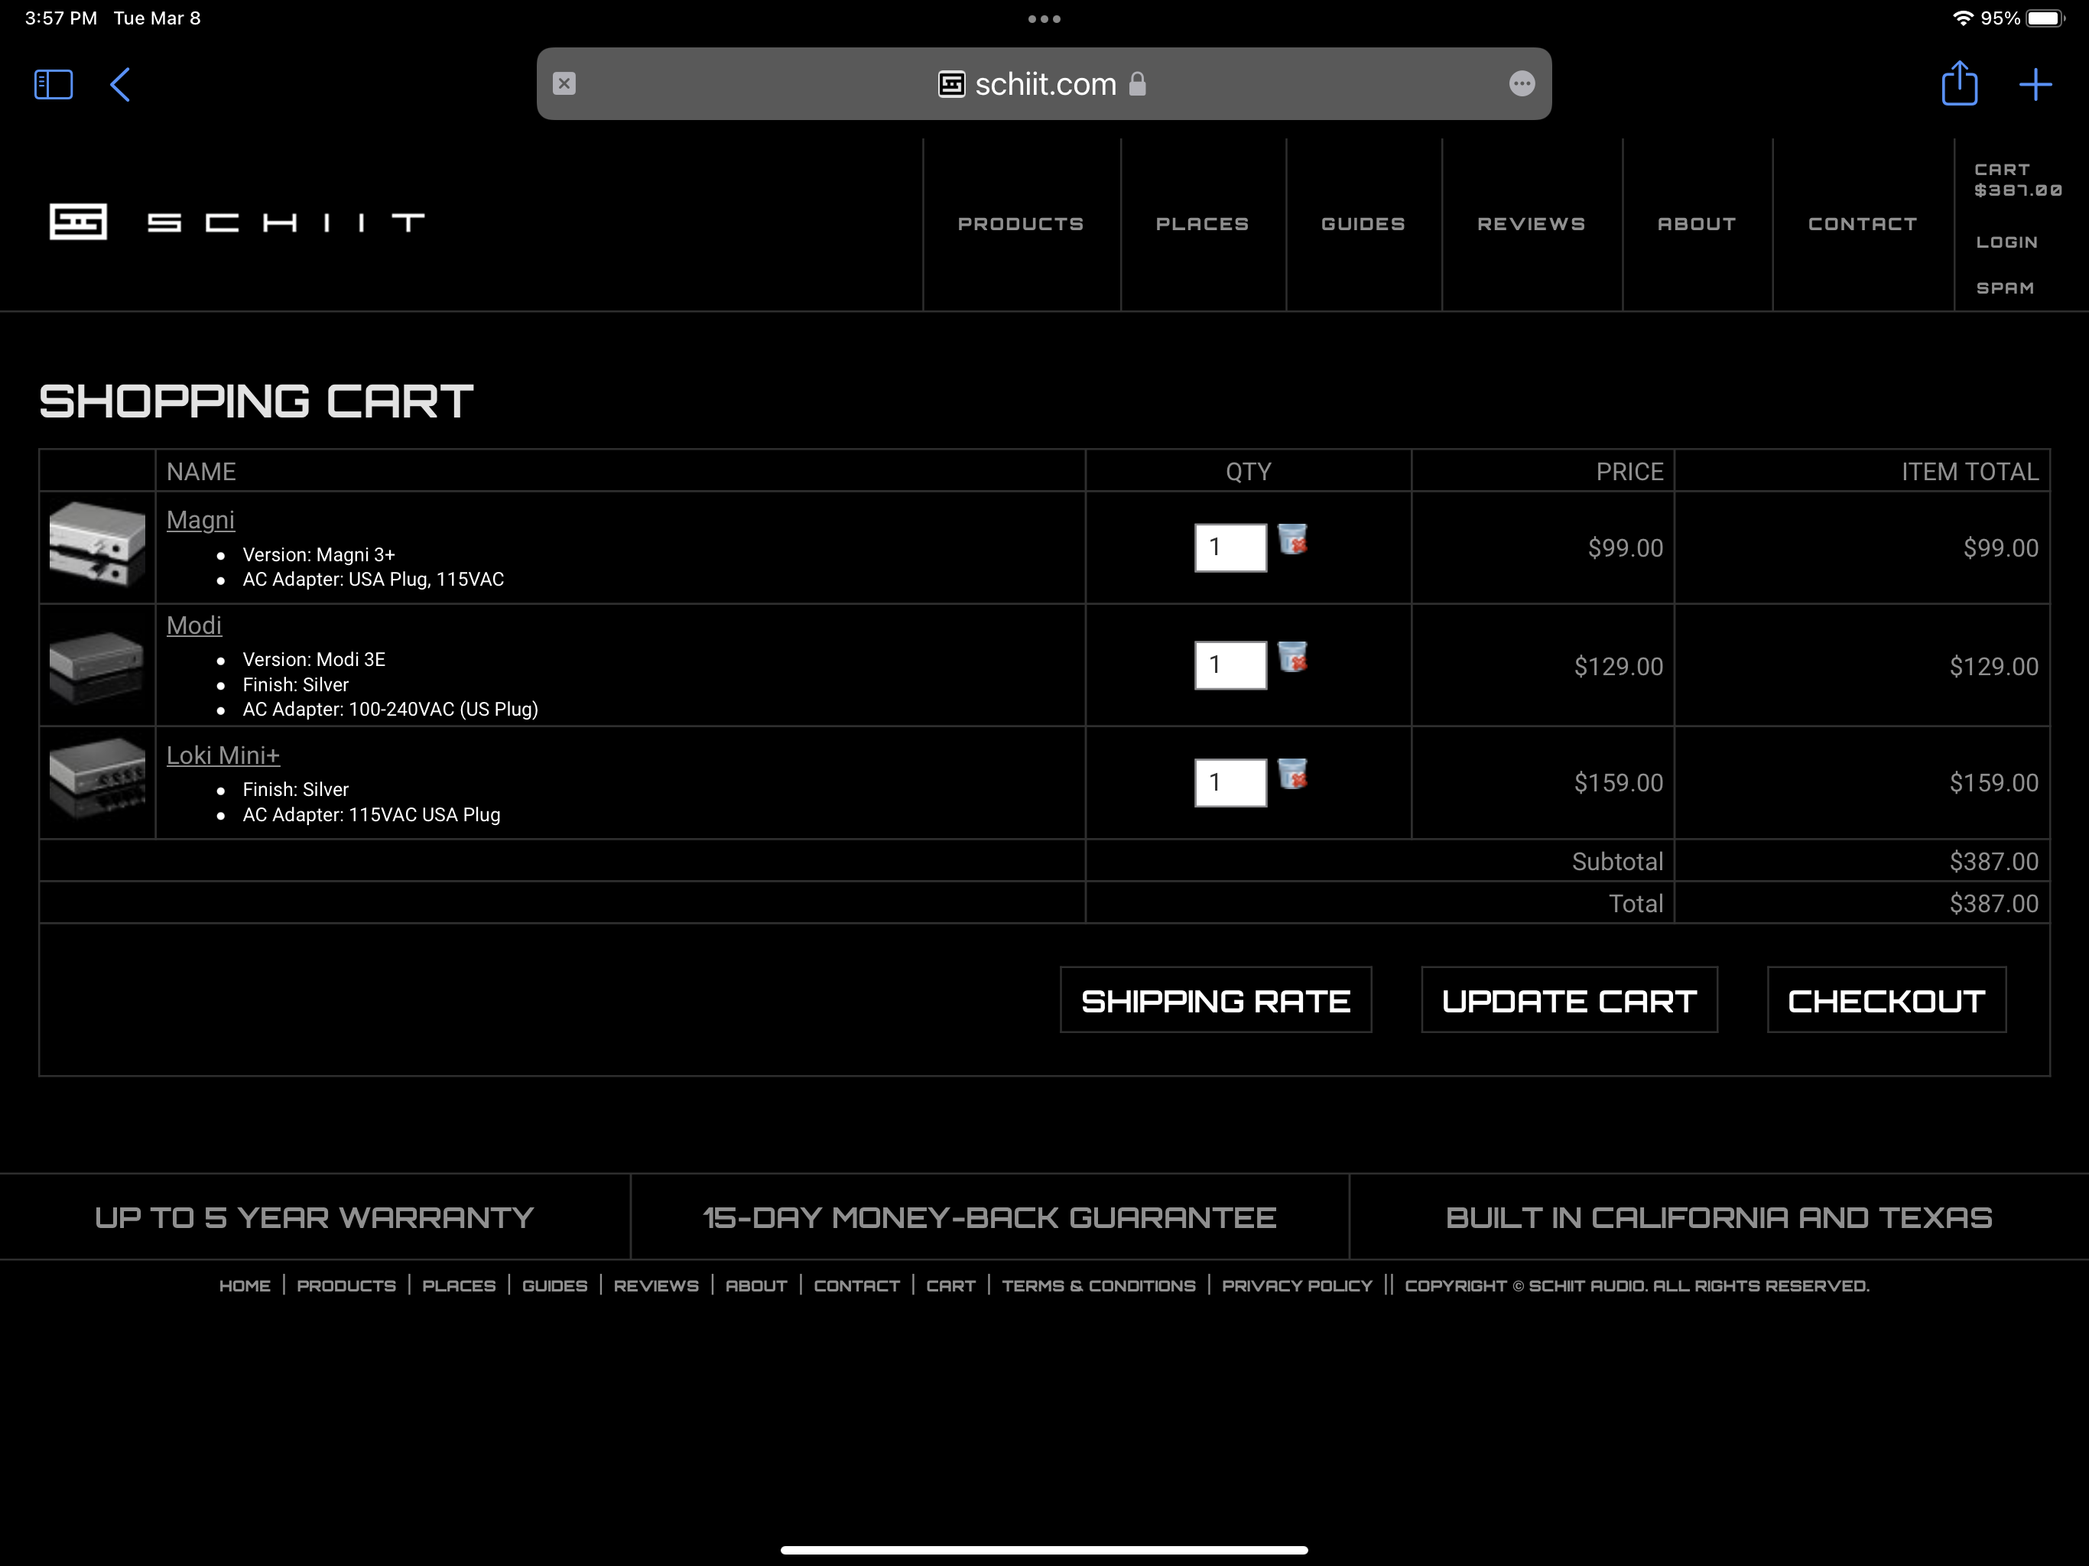
Task: Open a new tab with plus icon
Action: click(x=2034, y=84)
